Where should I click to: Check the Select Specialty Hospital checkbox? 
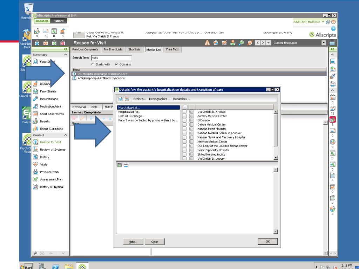pos(184,150)
